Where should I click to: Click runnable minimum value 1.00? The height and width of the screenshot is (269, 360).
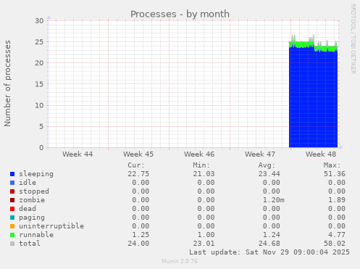pos(206,235)
